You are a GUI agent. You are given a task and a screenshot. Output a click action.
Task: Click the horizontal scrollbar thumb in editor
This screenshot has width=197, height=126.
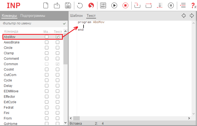(x=76, y=118)
